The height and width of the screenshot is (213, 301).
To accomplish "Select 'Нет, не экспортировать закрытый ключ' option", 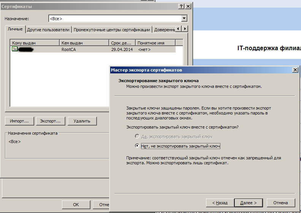I will pyautogui.click(x=137, y=146).
